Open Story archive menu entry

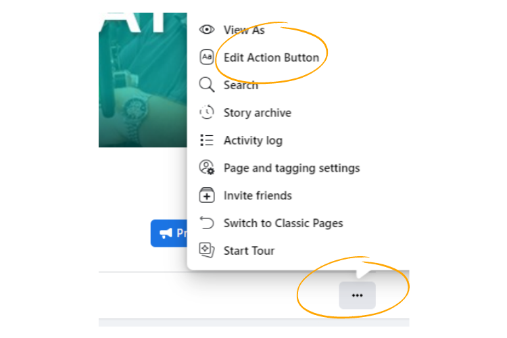[x=258, y=113]
